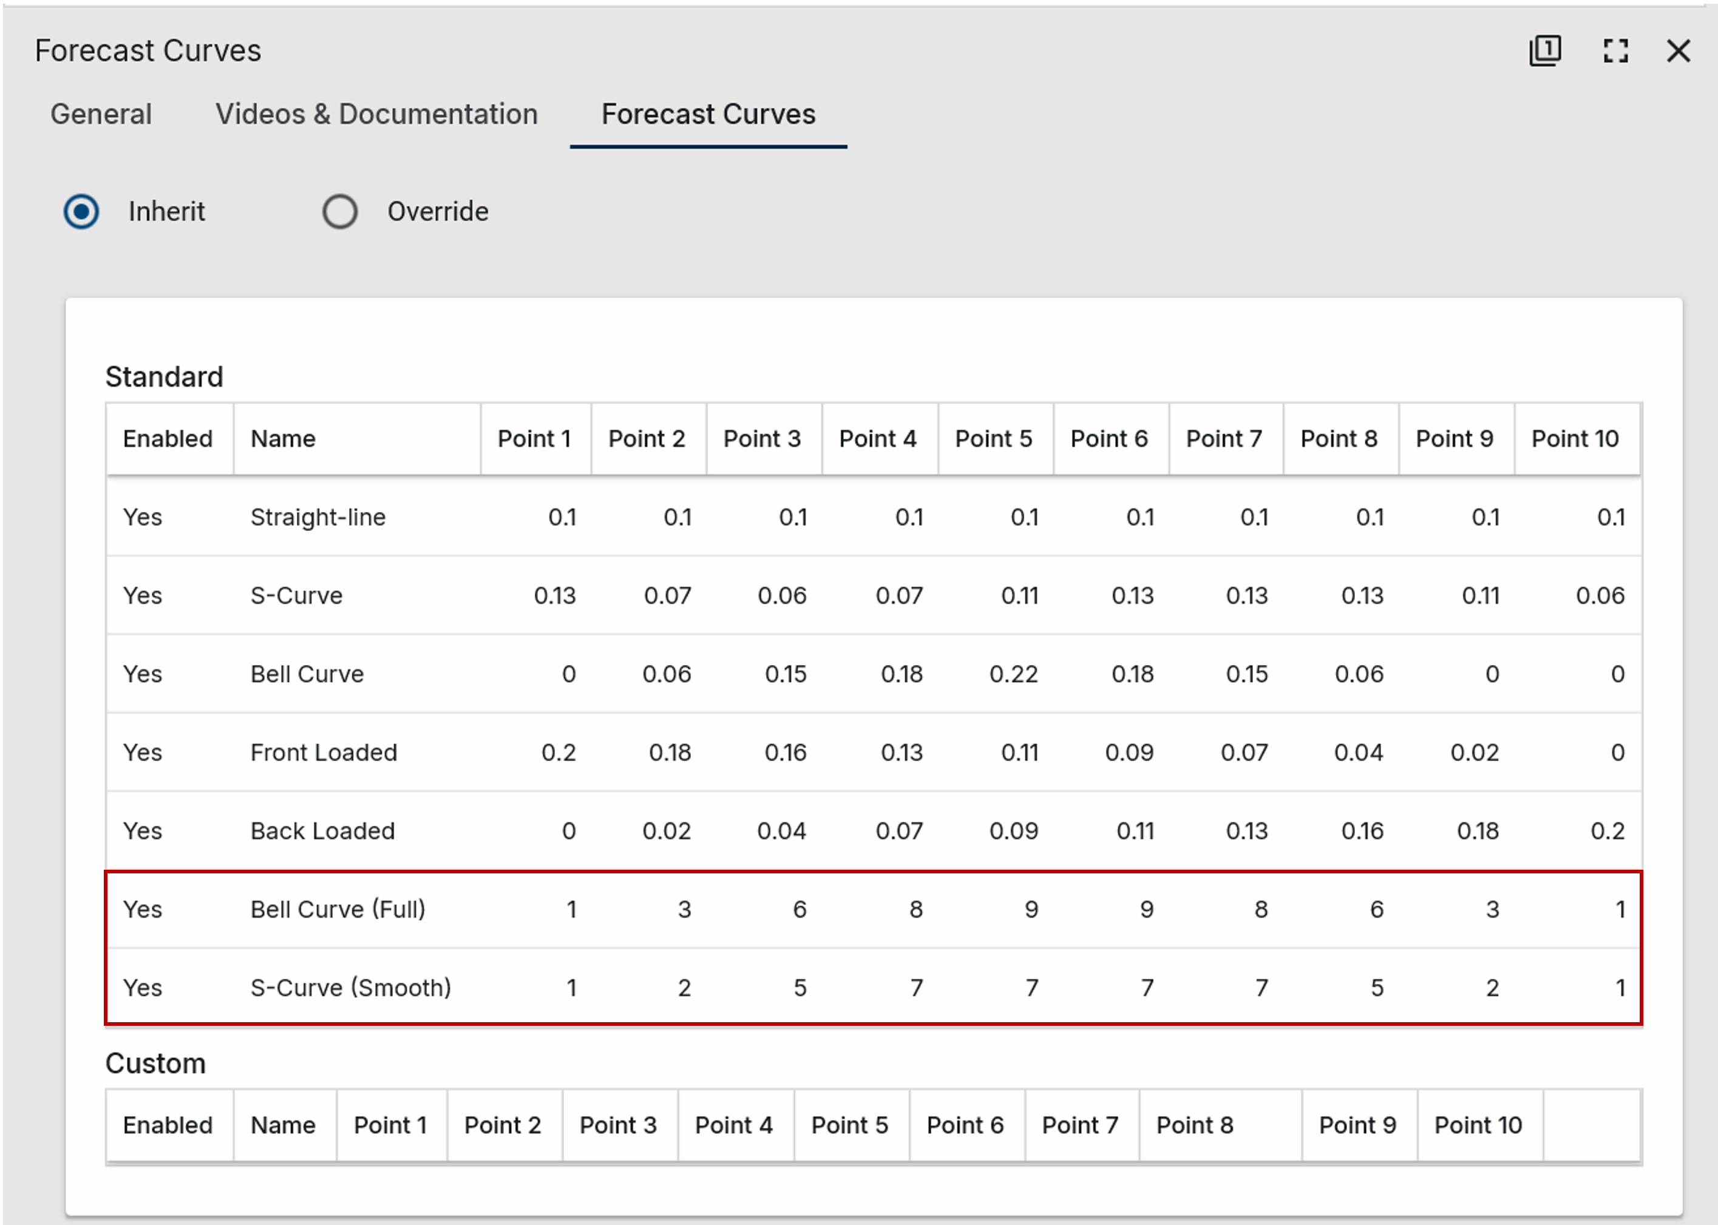1718x1225 pixels.
Task: Click the Bell Curve row name
Action: pyautogui.click(x=307, y=674)
